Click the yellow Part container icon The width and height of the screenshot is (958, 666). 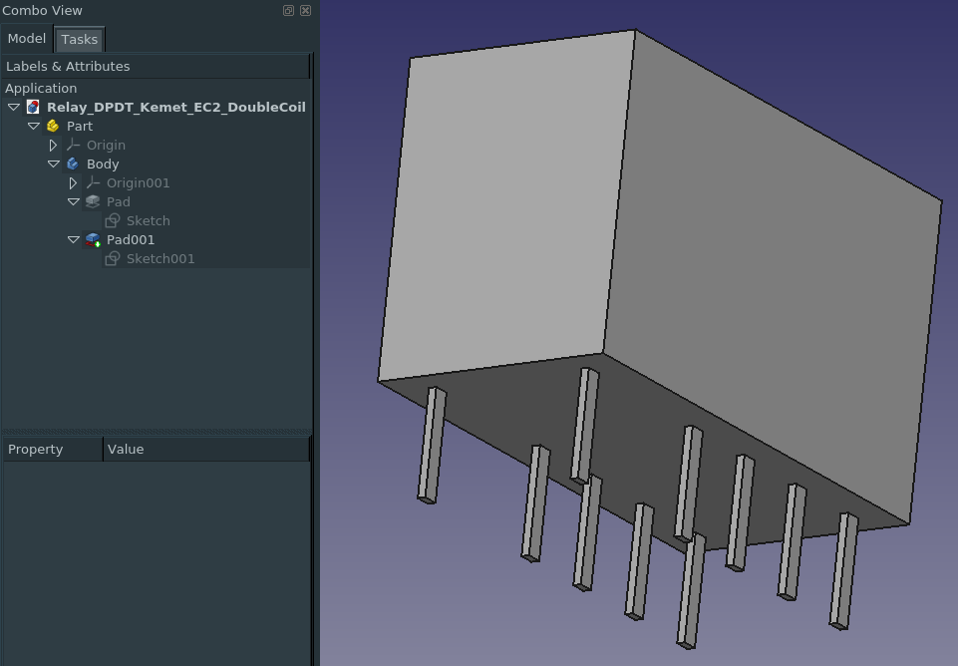53,126
